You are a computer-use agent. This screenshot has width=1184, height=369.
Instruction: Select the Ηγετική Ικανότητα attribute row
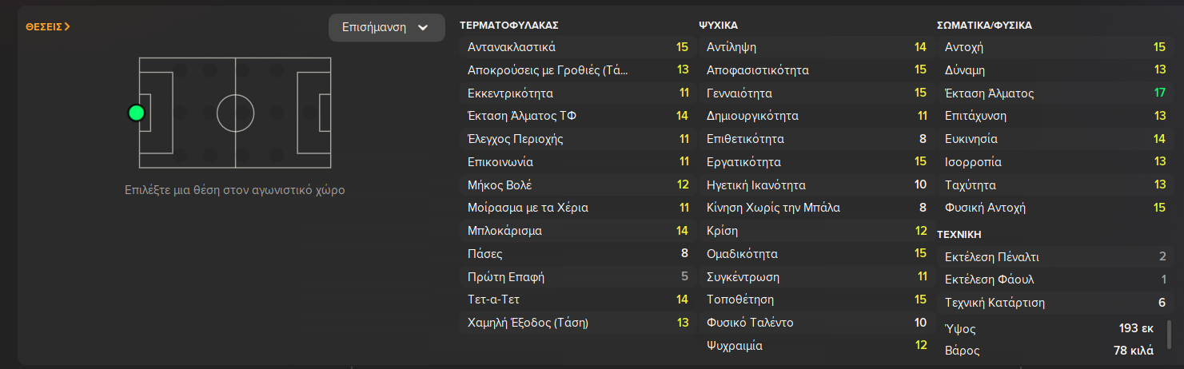(x=814, y=185)
